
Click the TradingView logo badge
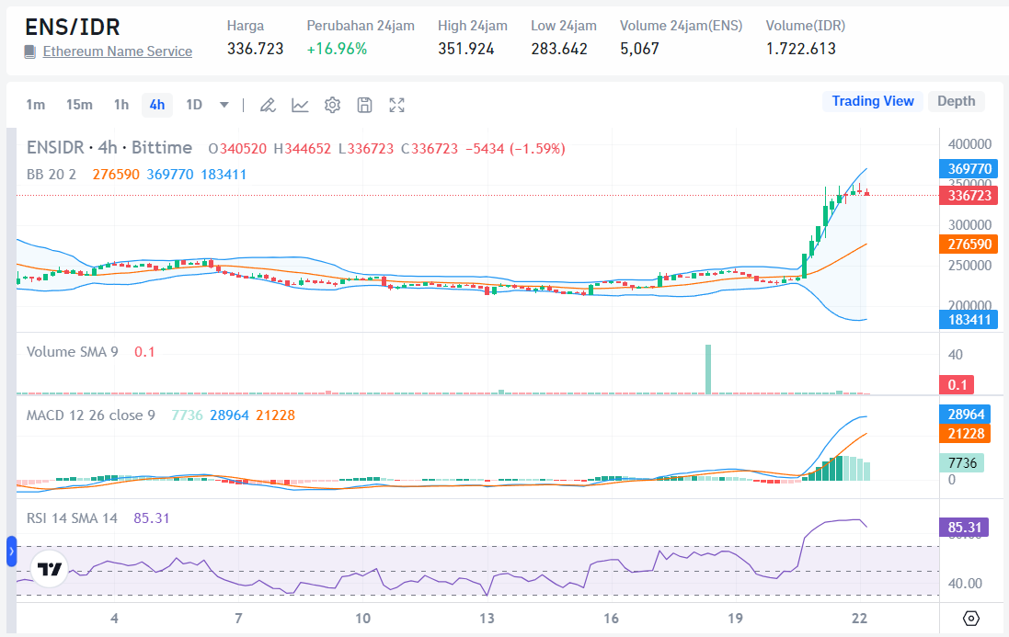pyautogui.click(x=50, y=569)
